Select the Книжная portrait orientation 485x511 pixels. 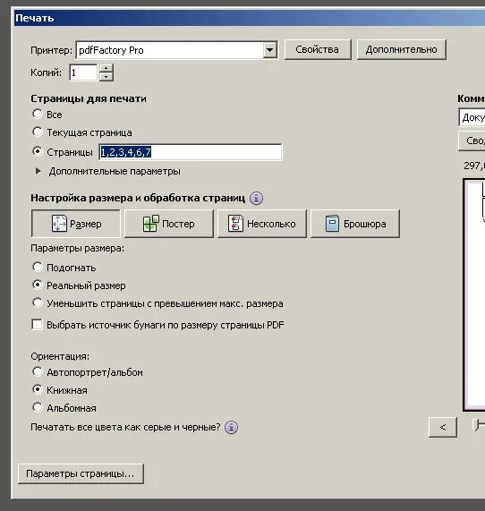[x=38, y=390]
